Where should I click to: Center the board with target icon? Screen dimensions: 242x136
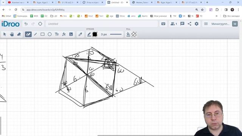[x=40, y=24]
